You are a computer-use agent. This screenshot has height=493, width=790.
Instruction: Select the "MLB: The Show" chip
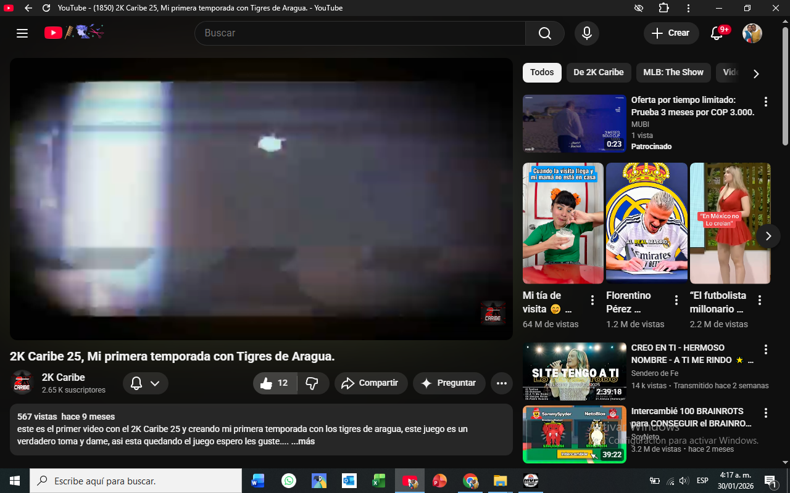673,72
